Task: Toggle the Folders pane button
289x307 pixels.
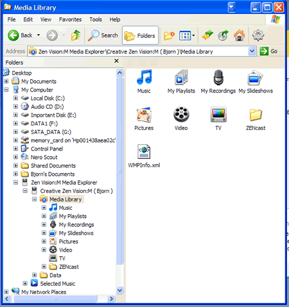Action: click(140, 35)
